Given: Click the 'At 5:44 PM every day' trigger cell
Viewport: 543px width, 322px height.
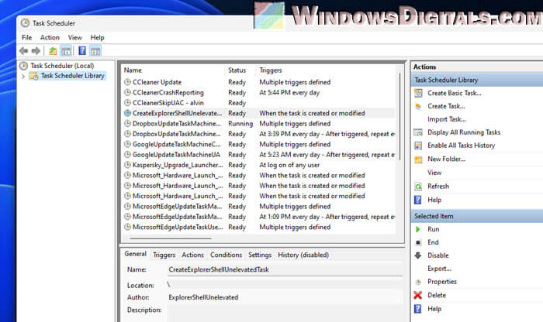Looking at the screenshot, I should pos(289,92).
